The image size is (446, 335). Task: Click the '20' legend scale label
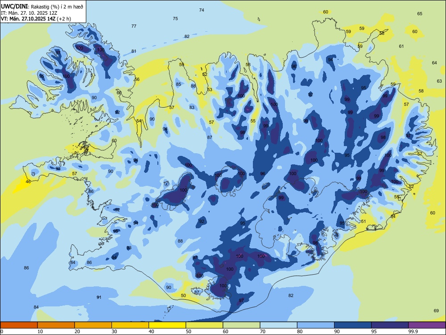point(77,331)
